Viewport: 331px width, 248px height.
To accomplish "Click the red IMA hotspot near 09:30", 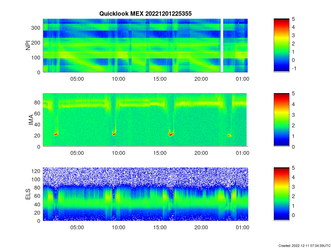I will pyautogui.click(x=113, y=134).
